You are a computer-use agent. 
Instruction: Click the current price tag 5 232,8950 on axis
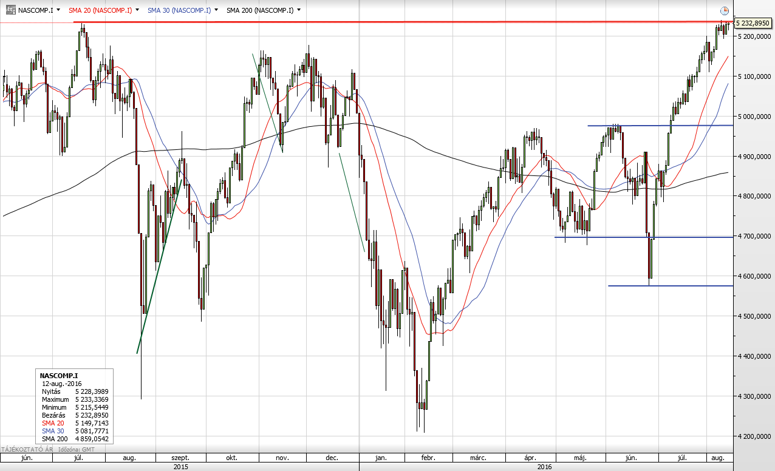[753, 23]
